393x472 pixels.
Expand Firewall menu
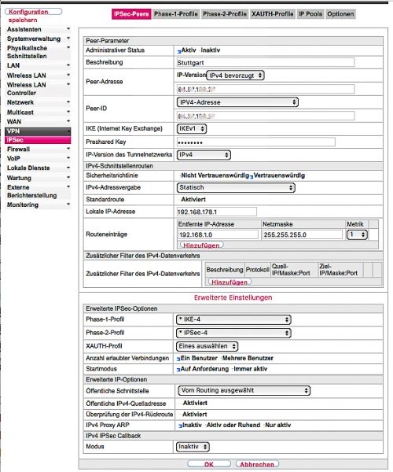[x=38, y=149]
